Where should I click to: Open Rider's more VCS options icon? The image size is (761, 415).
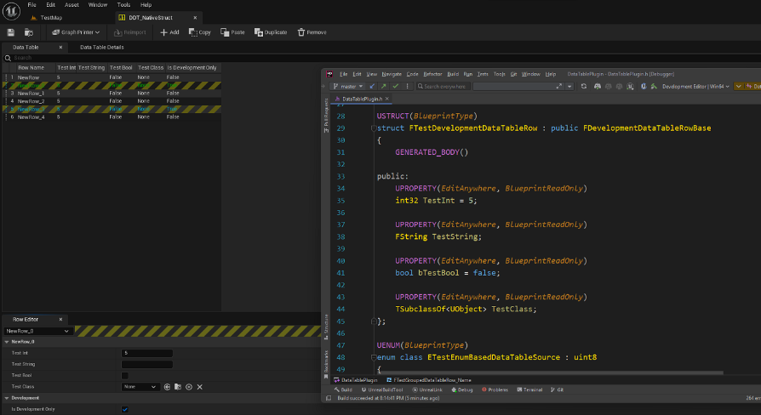(407, 86)
